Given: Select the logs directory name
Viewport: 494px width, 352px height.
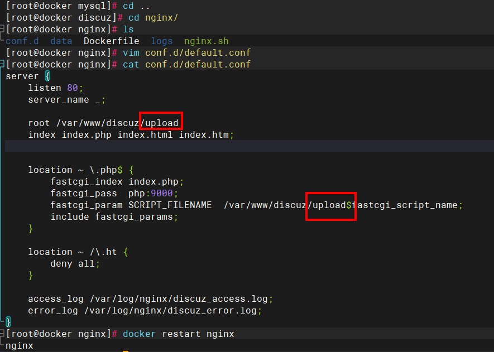Looking at the screenshot, I should [162, 41].
